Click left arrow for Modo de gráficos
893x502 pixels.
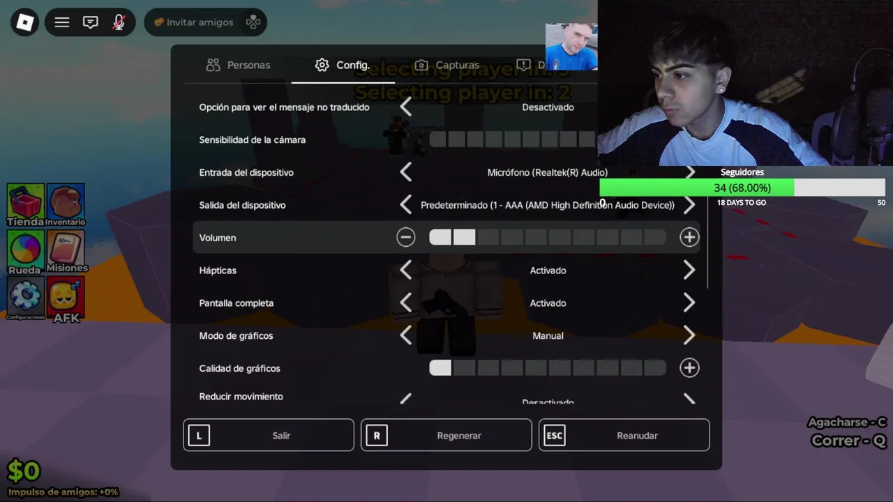click(406, 335)
